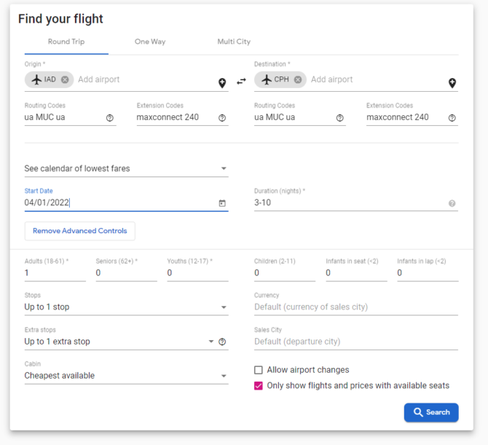Open the nearby-airports pin in Origin field
The width and height of the screenshot is (488, 445).
pos(222,83)
